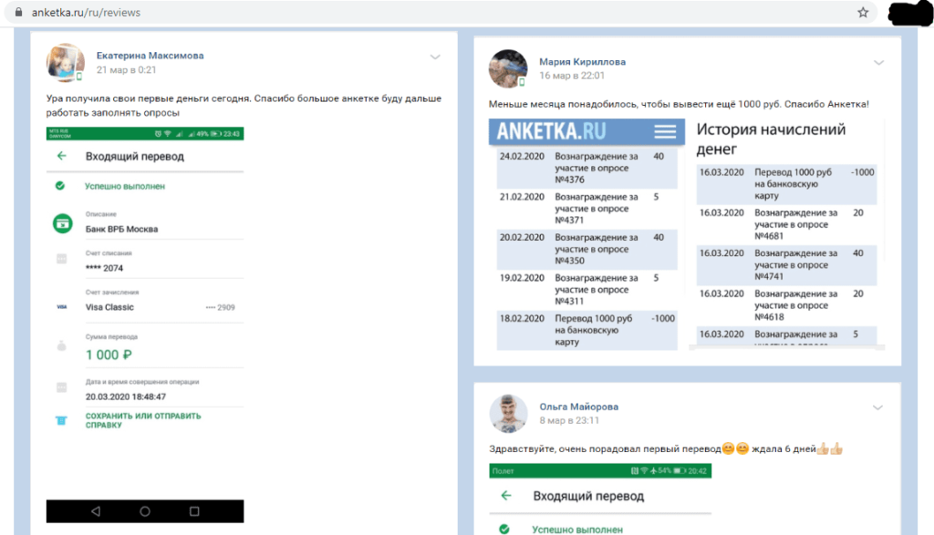Click table row for опрос №4681
Image resolution: width=934 pixels, height=535 pixels.
point(786,225)
